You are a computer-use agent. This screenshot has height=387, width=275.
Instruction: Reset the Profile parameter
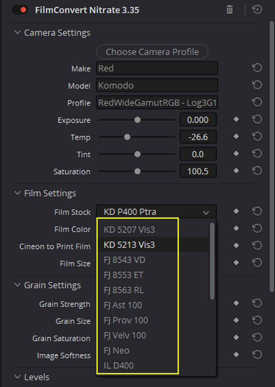(x=257, y=102)
